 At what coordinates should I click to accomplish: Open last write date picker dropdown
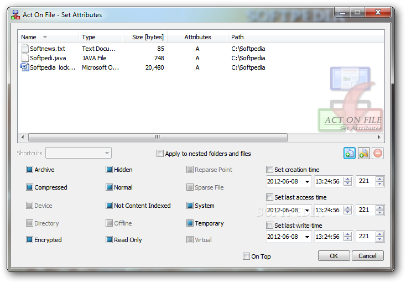(307, 237)
